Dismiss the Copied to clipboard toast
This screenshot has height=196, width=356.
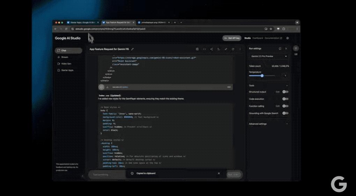coord(218,173)
